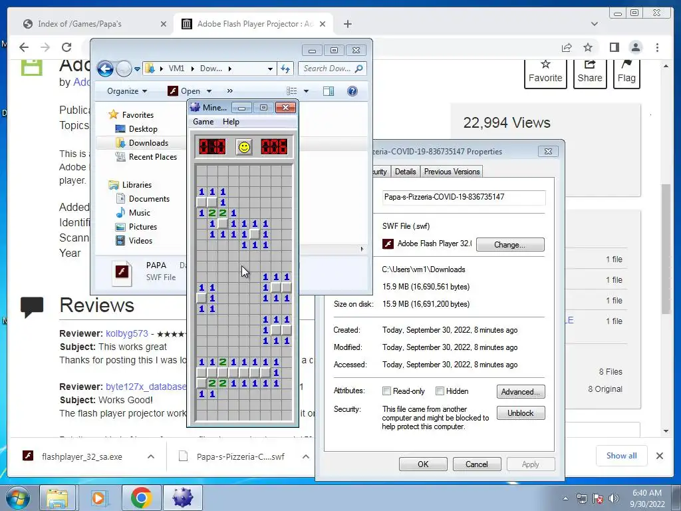Select the PAPA SWF file icon

tap(122, 273)
